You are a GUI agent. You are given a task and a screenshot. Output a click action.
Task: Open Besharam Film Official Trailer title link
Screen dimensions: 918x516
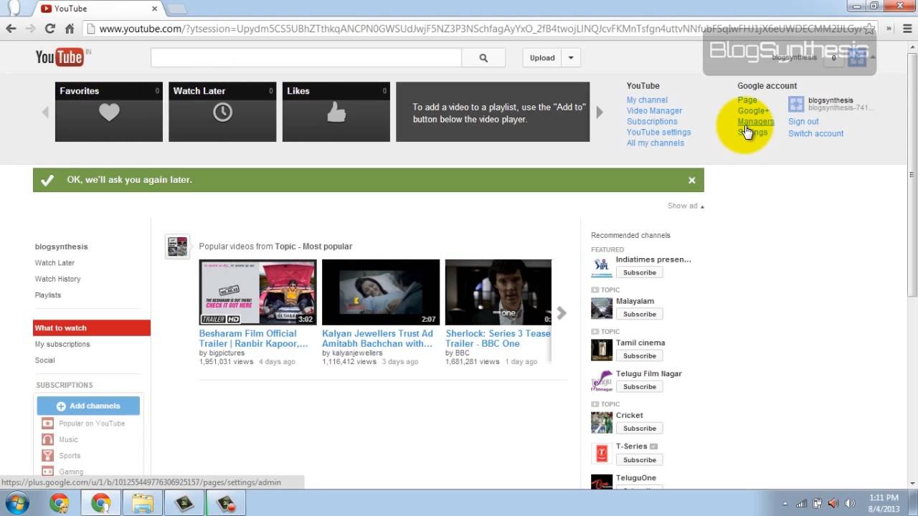pos(253,338)
